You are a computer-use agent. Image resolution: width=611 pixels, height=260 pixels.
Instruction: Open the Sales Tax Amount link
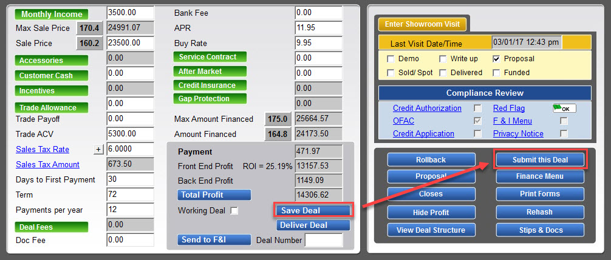tap(47, 165)
